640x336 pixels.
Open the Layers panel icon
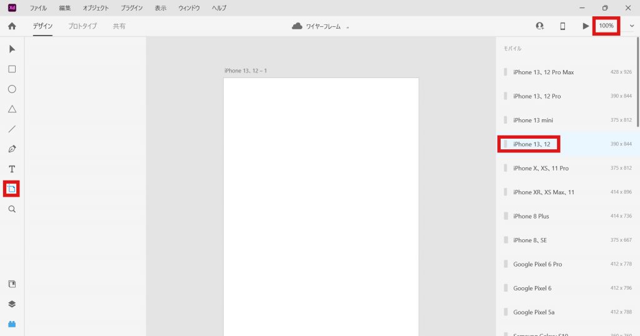point(12,304)
